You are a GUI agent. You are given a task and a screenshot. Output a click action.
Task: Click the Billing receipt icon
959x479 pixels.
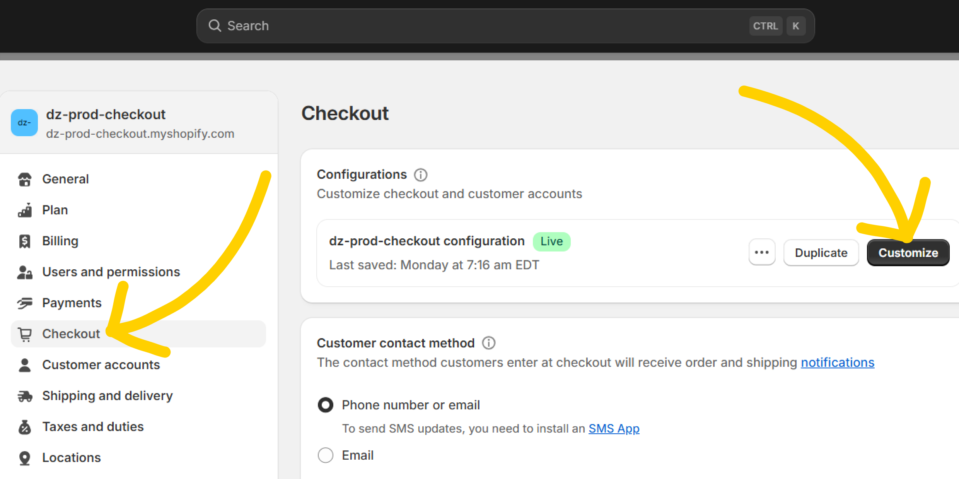click(x=25, y=241)
